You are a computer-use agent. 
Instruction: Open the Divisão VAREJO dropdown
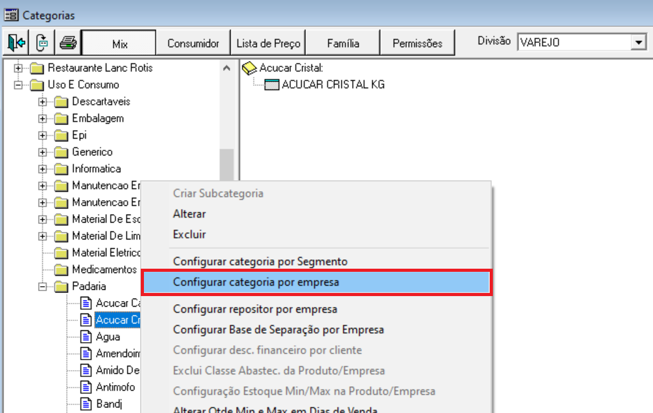coord(639,42)
